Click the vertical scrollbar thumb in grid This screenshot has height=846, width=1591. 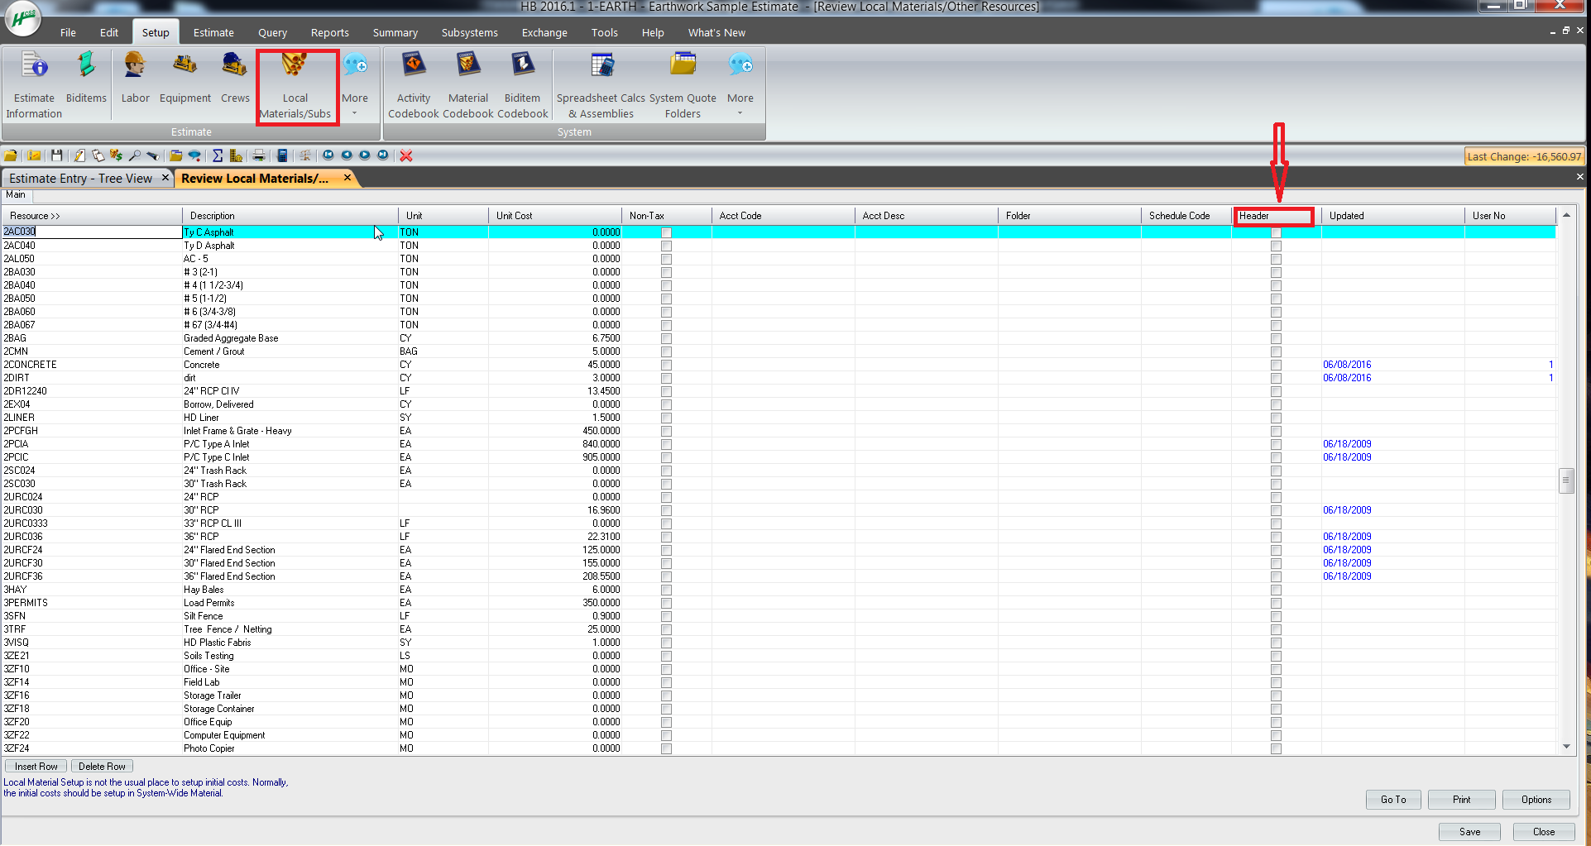click(1565, 480)
